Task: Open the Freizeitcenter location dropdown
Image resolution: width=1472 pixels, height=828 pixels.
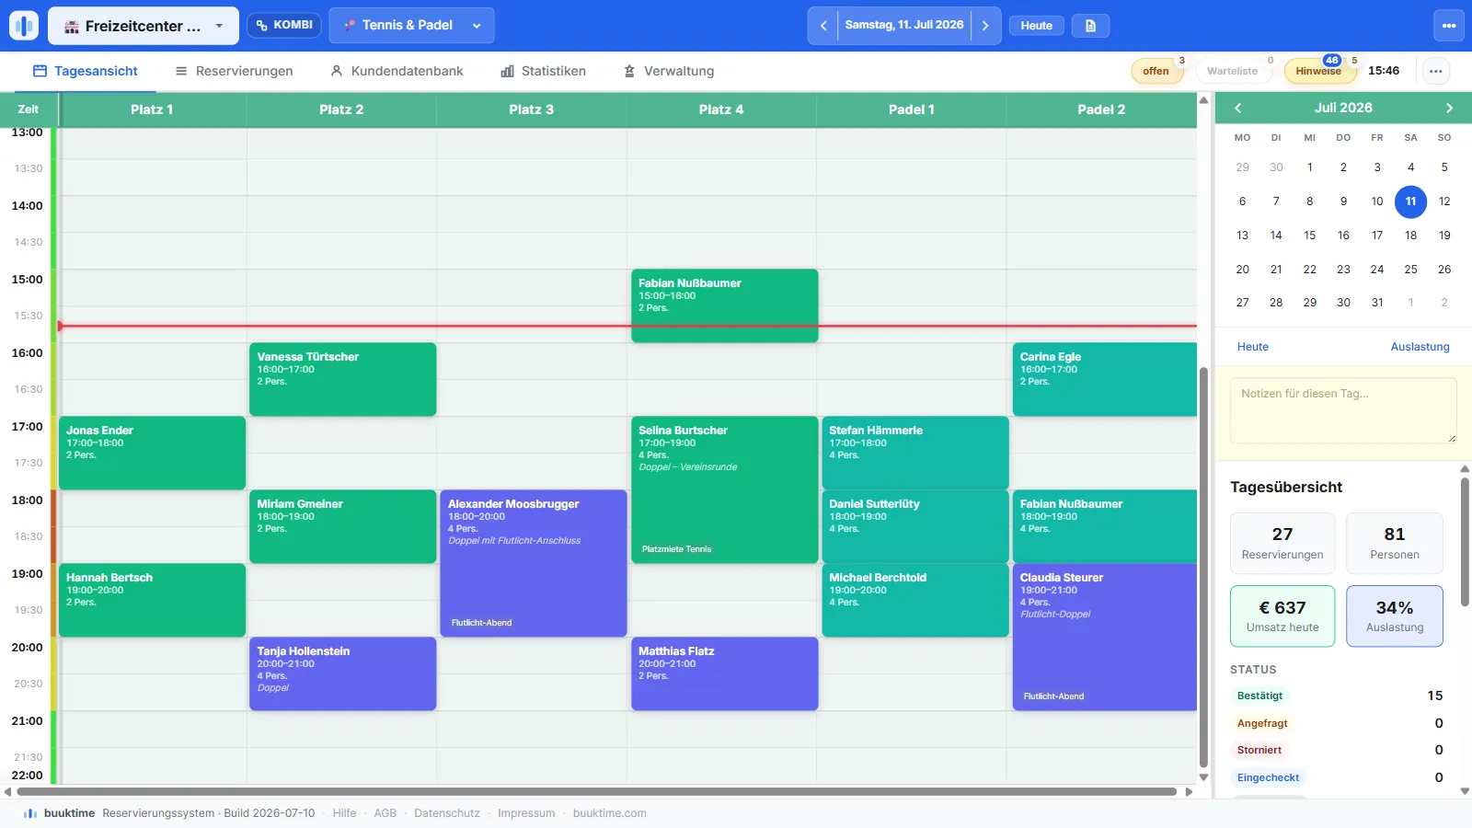Action: tap(144, 26)
